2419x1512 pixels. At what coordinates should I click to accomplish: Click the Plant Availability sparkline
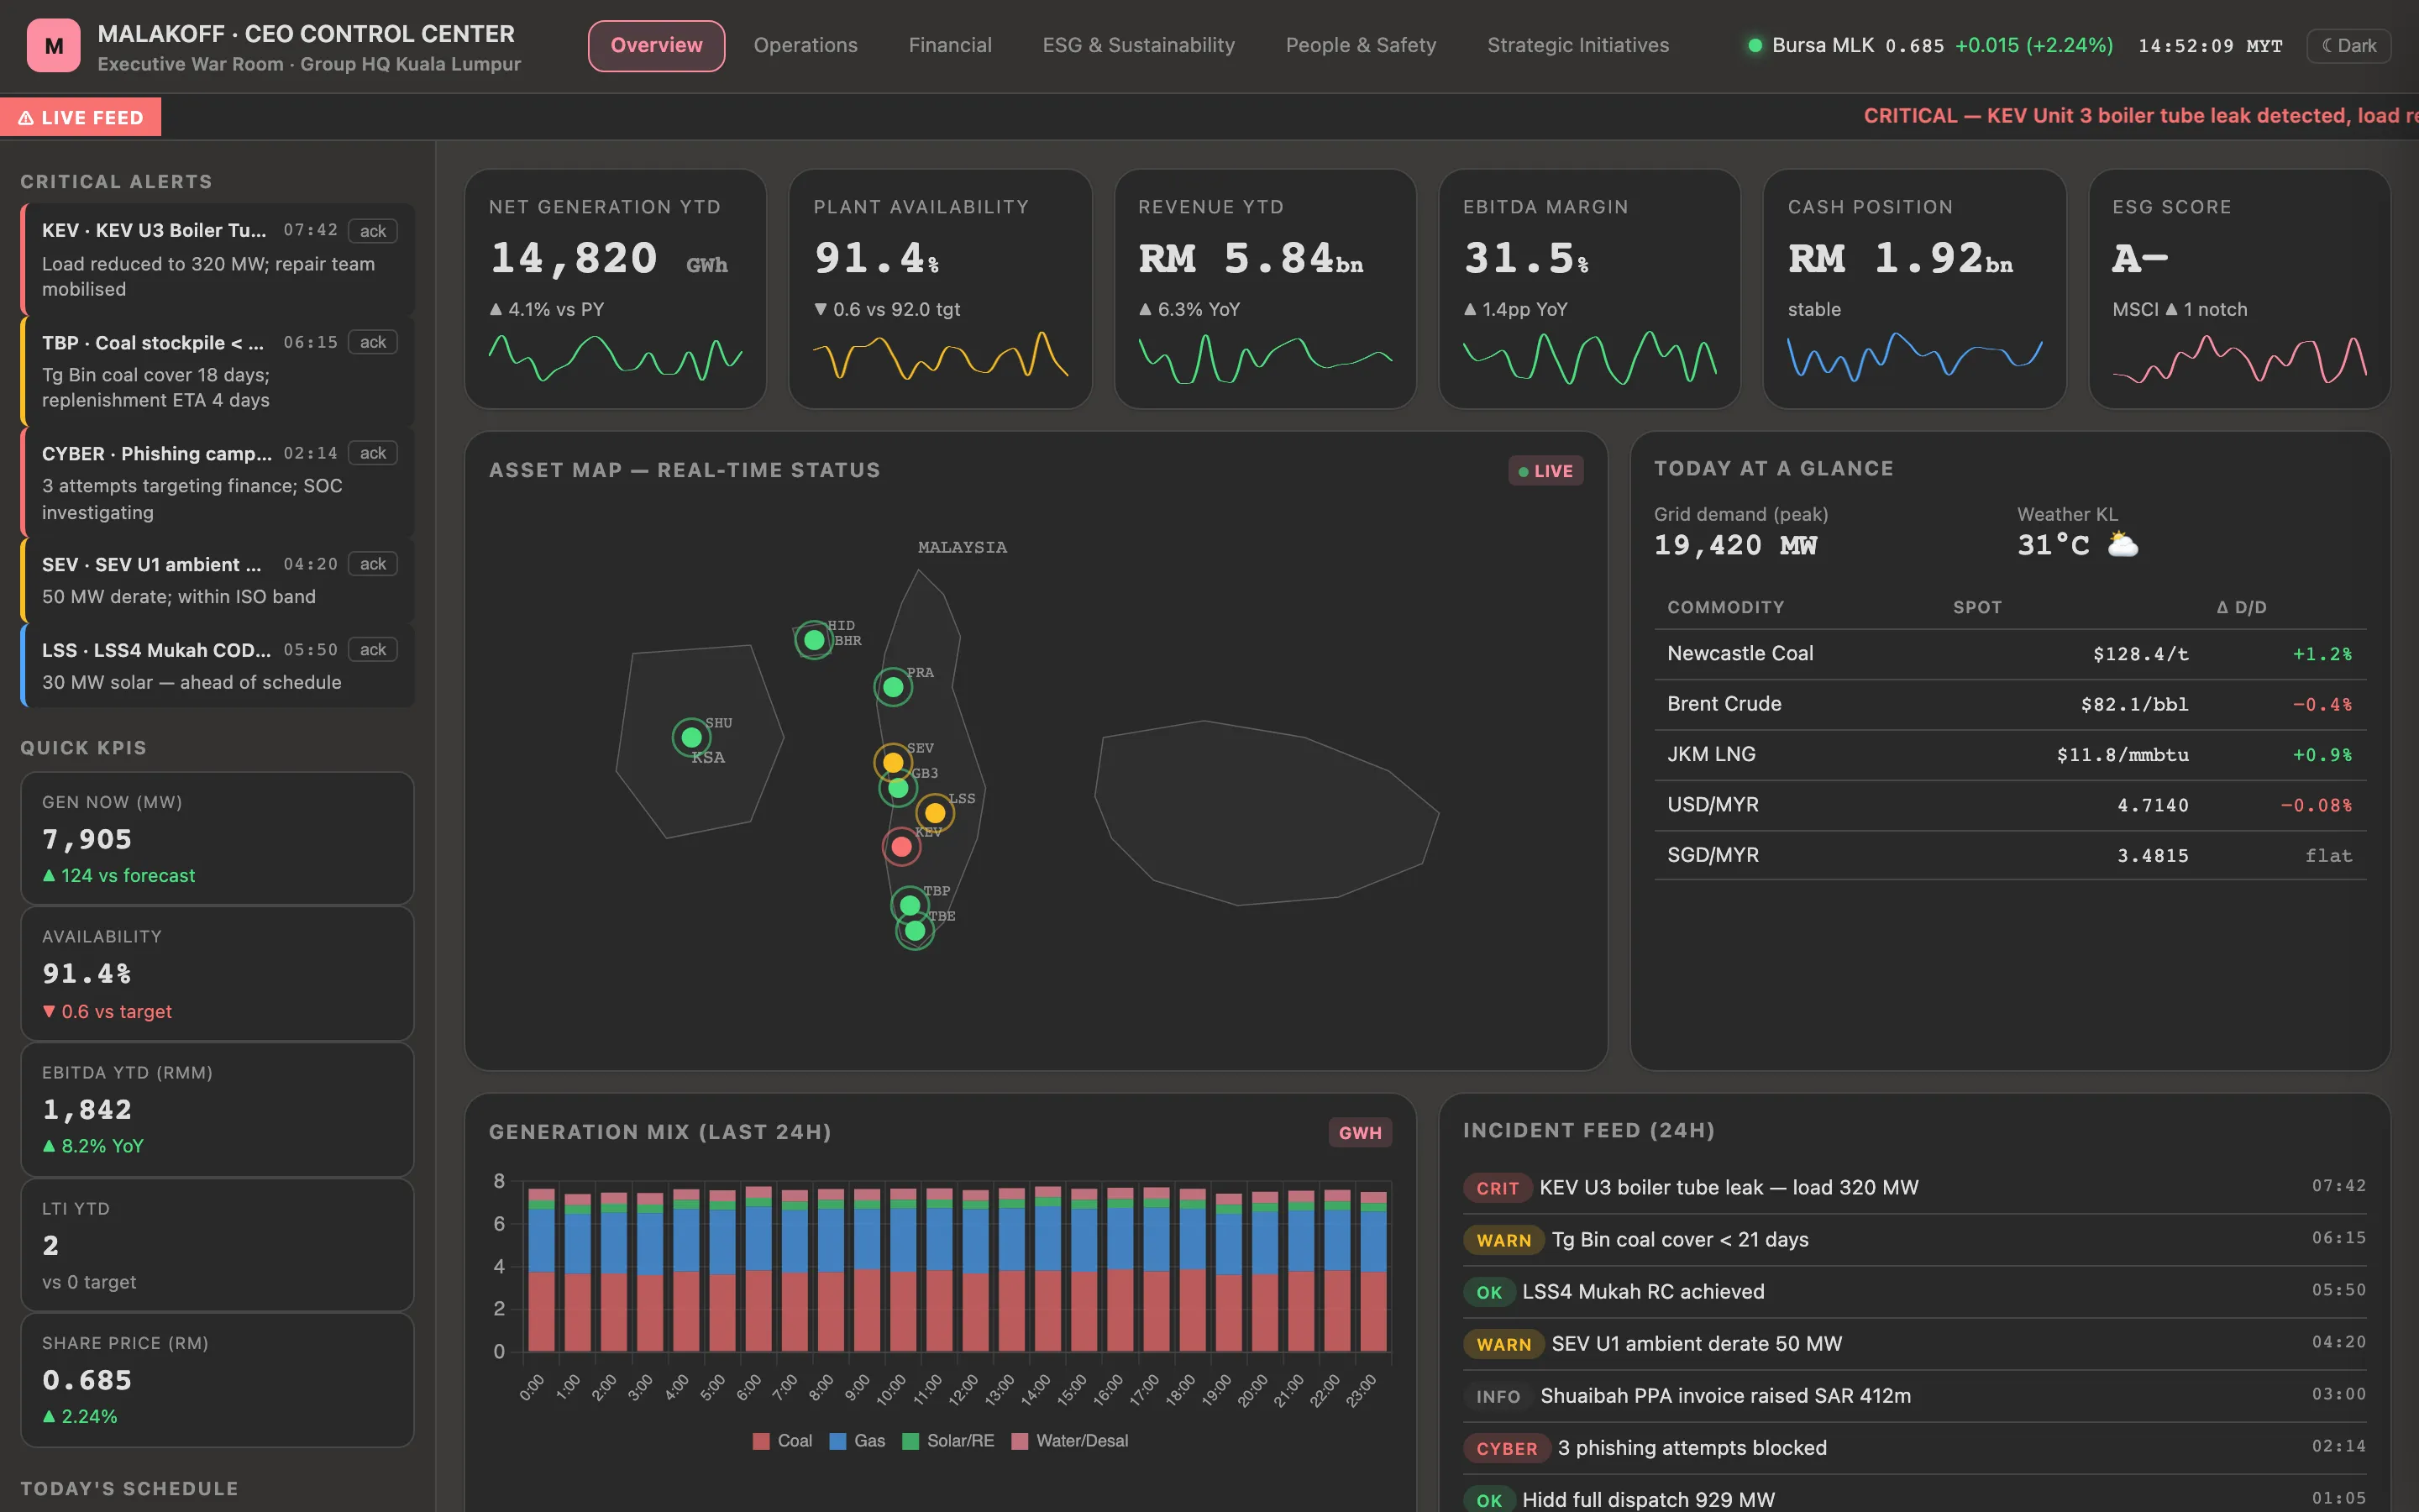(x=940, y=357)
